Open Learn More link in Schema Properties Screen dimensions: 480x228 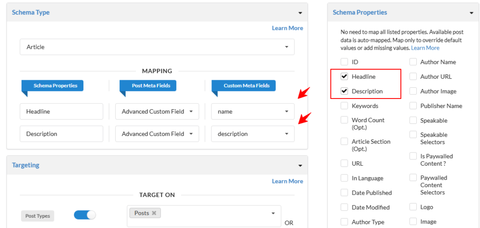(x=425, y=48)
